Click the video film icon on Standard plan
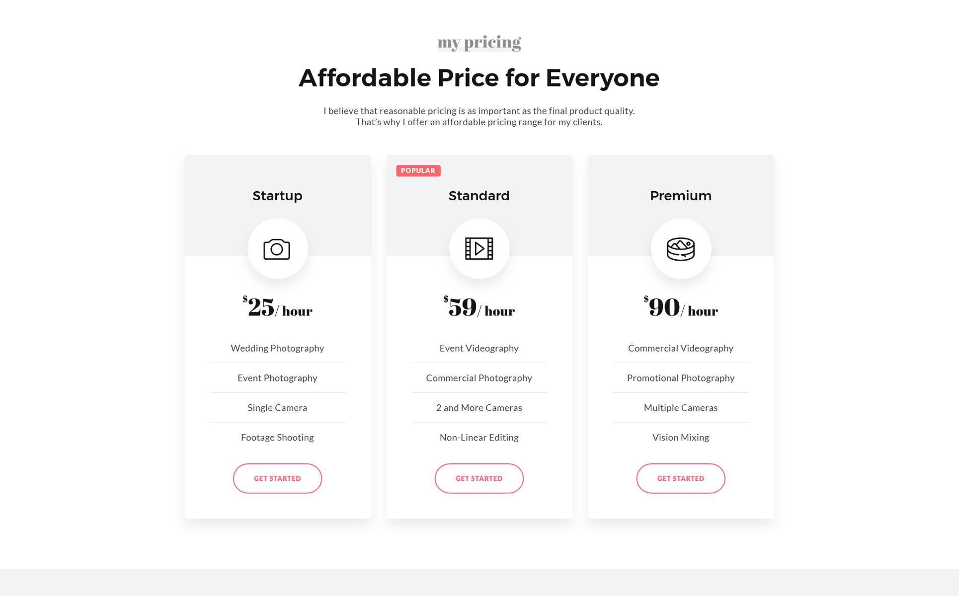The height and width of the screenshot is (596, 959). (479, 249)
